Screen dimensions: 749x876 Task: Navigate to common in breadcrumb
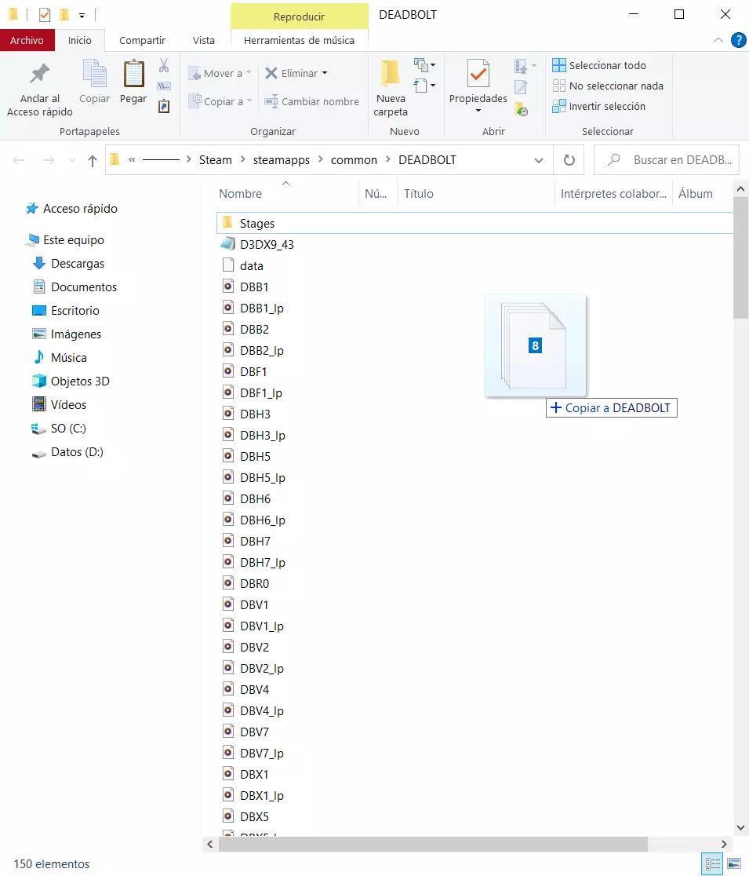(x=354, y=160)
